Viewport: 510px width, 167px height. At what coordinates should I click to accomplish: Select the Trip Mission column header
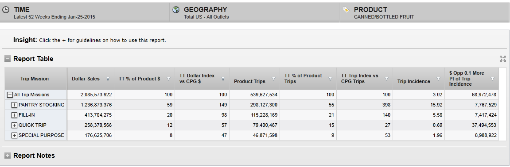(35, 79)
